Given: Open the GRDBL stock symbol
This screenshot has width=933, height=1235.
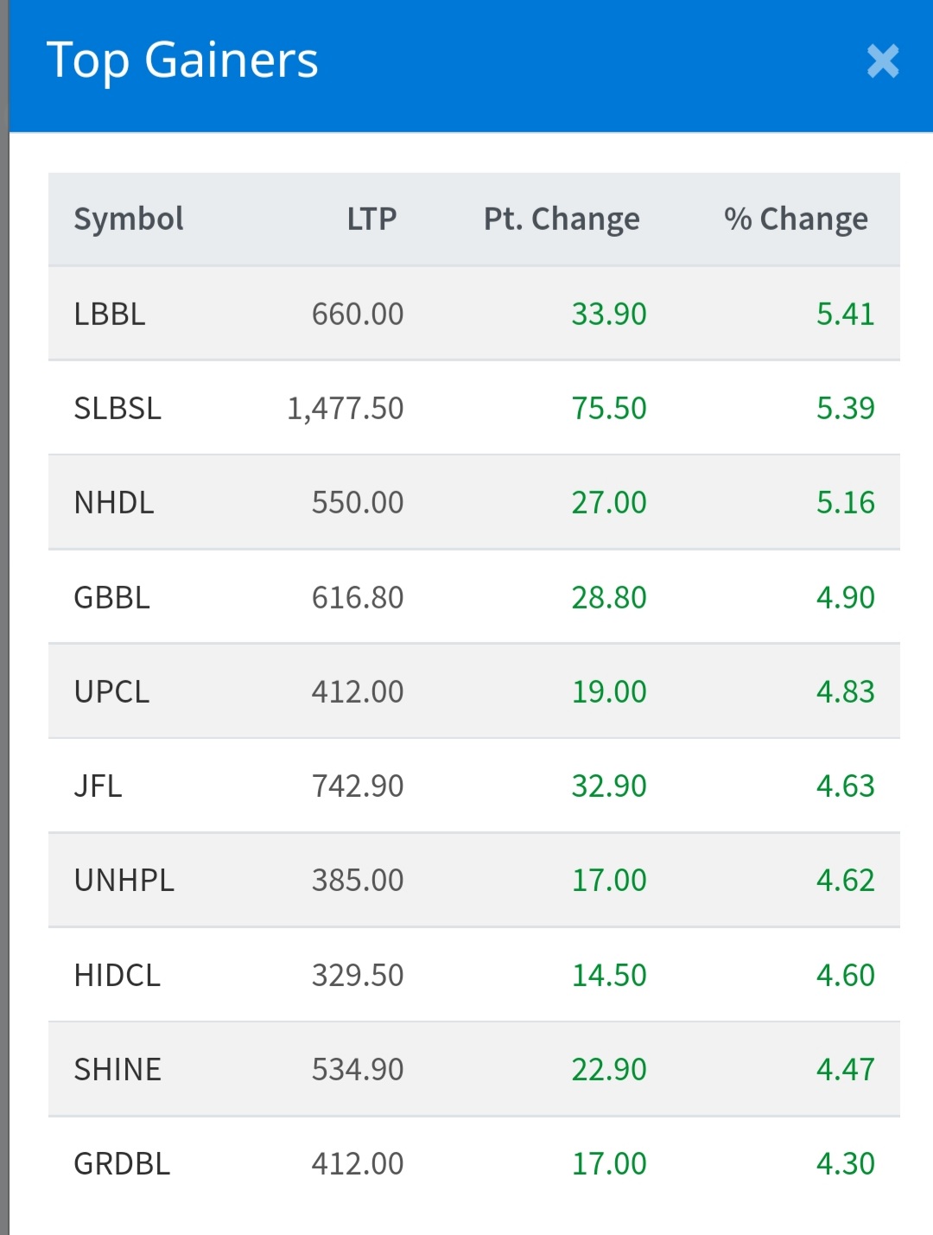Looking at the screenshot, I should [123, 1163].
